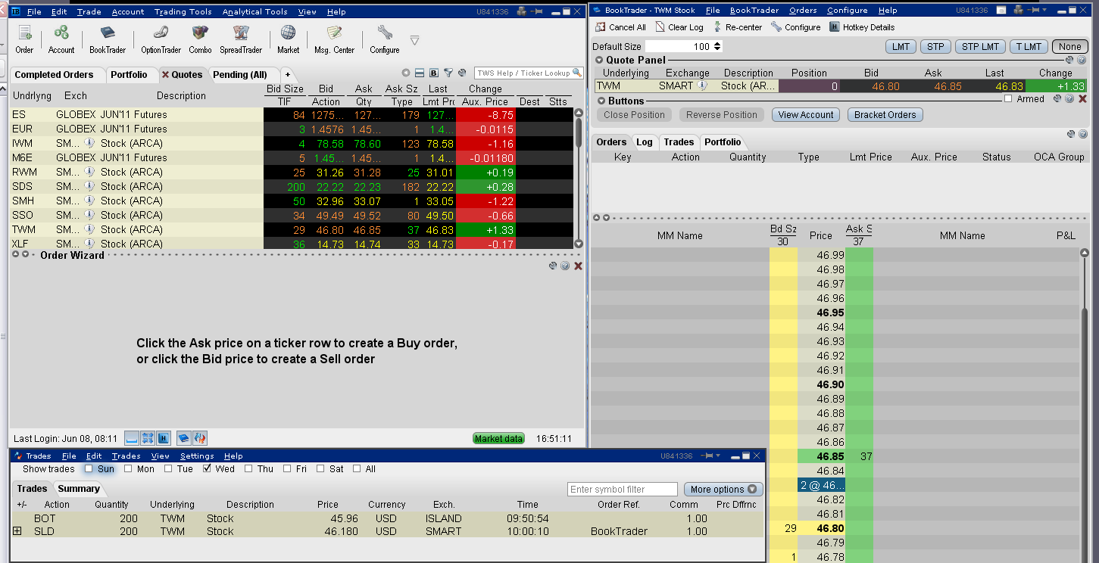Toggle the Tue show-trades checkbox
The height and width of the screenshot is (563, 1099).
(x=168, y=468)
